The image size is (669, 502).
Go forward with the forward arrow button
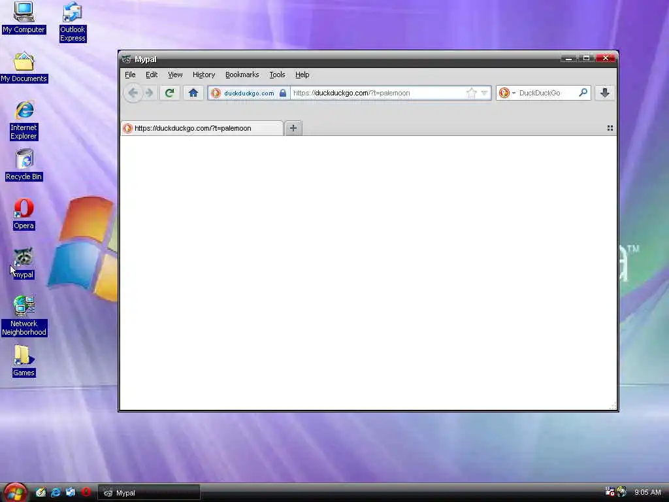pos(150,93)
